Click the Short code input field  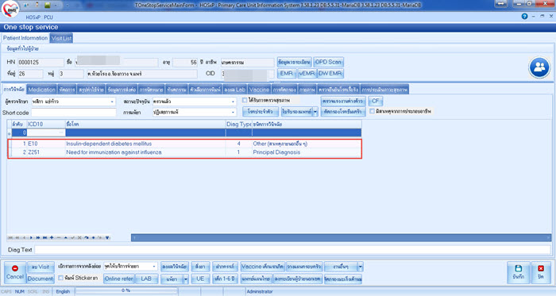[73, 113]
